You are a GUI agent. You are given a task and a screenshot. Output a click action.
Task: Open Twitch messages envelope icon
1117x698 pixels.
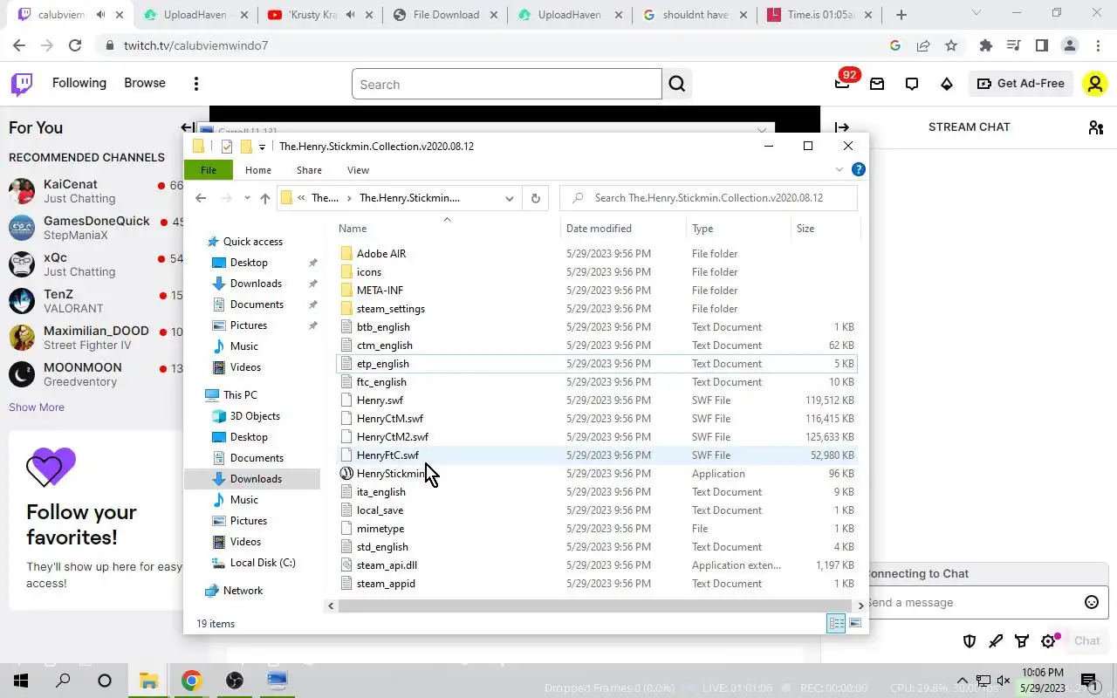877,84
